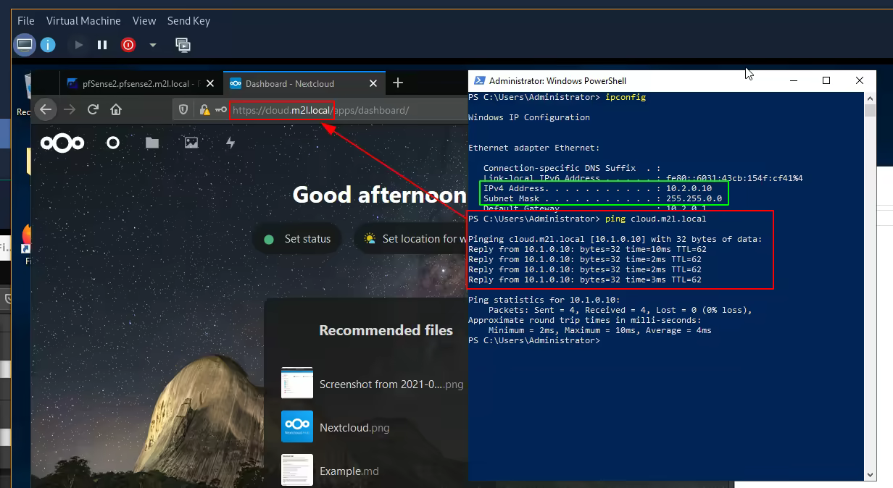
Task: Click the red shut down power button
Action: pyautogui.click(x=128, y=45)
